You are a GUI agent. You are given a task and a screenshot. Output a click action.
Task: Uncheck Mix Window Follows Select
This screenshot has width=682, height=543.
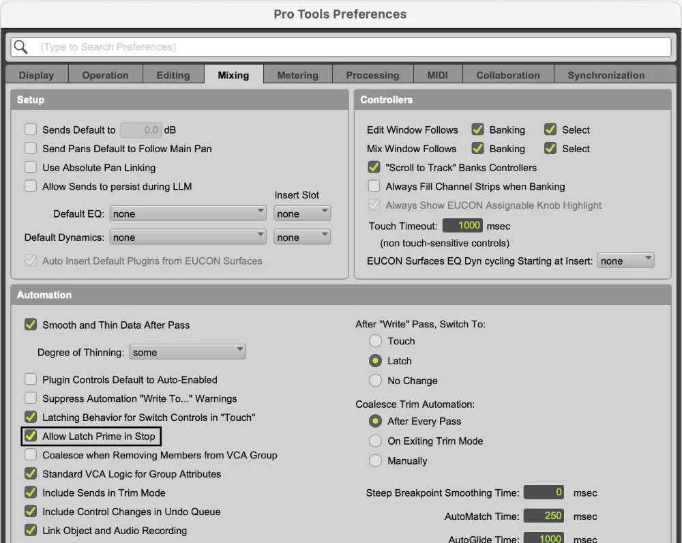click(x=550, y=148)
